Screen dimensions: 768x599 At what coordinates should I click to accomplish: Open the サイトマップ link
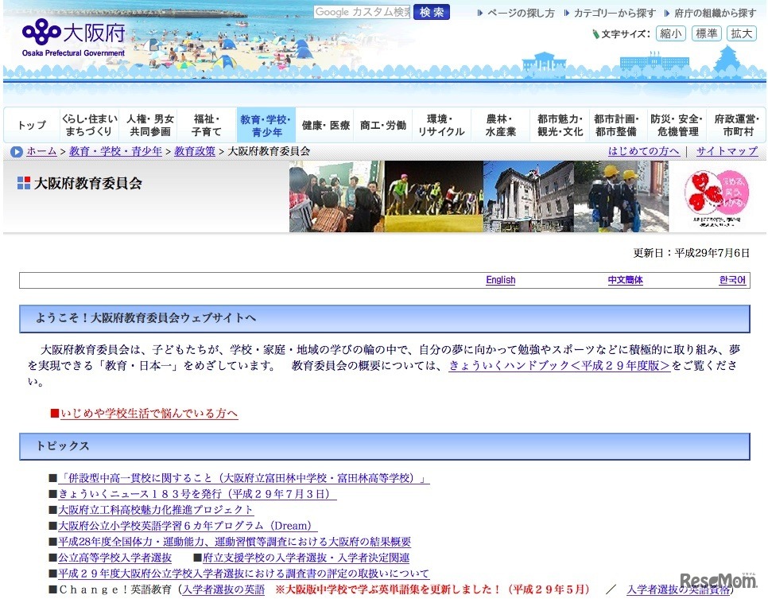coord(727,151)
